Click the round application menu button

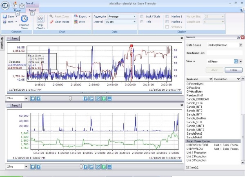pos(5,6)
